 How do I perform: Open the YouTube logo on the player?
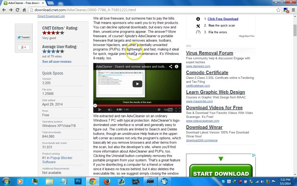coord(168,110)
